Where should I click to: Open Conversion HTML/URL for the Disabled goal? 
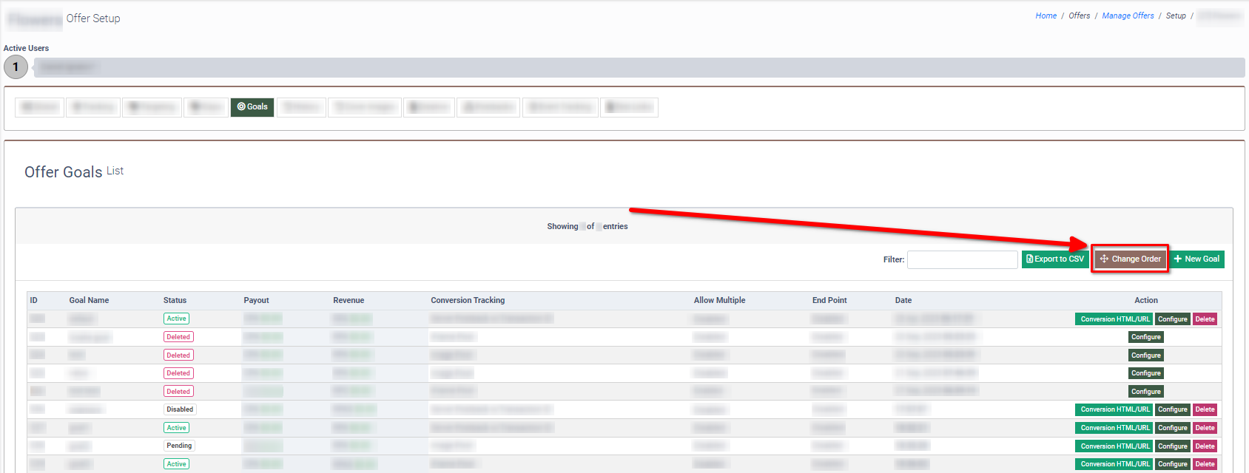(x=1114, y=409)
